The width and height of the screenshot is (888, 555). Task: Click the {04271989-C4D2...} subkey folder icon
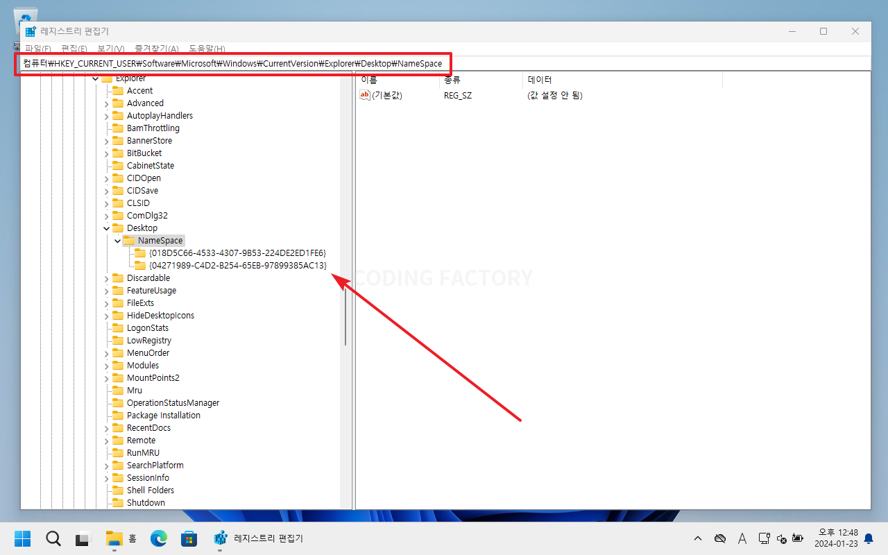pos(139,266)
